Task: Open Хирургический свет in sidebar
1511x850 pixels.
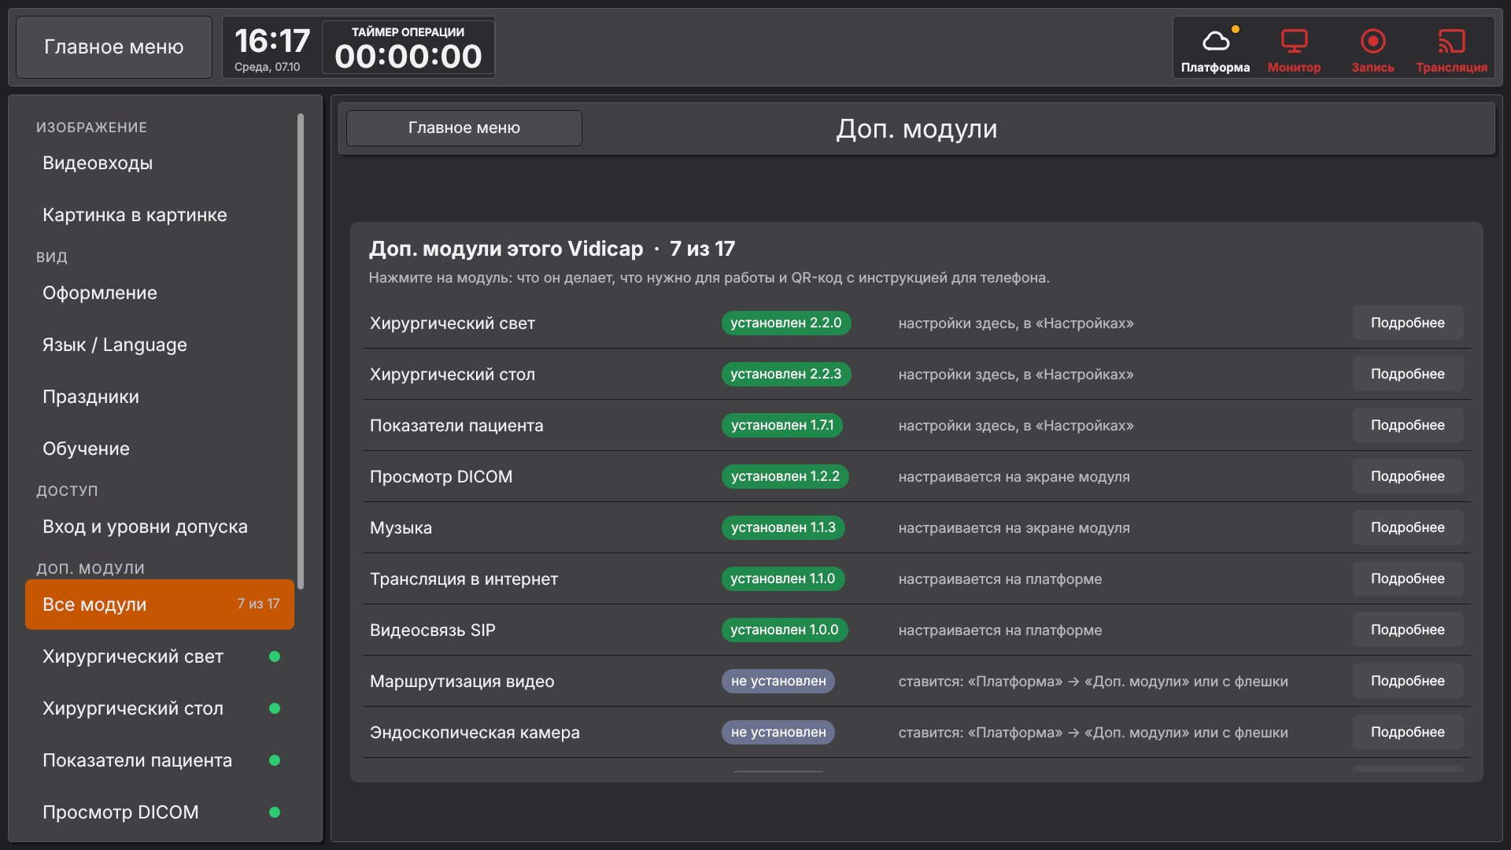Action: point(160,656)
